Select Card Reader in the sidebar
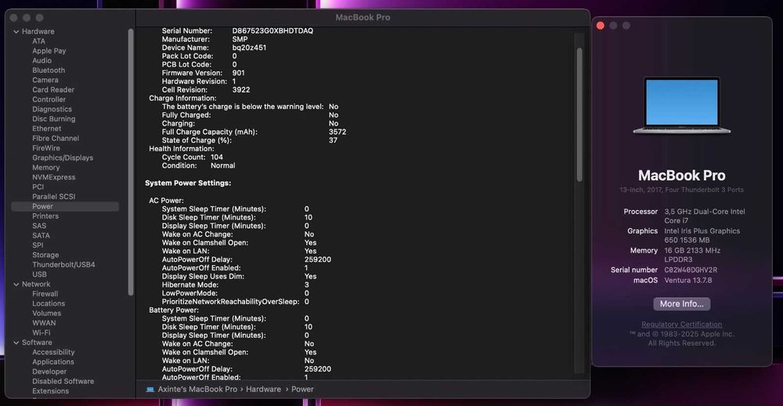The width and height of the screenshot is (783, 406). click(53, 90)
